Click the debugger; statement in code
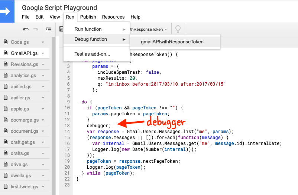Screen dimensions: 298x195 click(x=98, y=126)
